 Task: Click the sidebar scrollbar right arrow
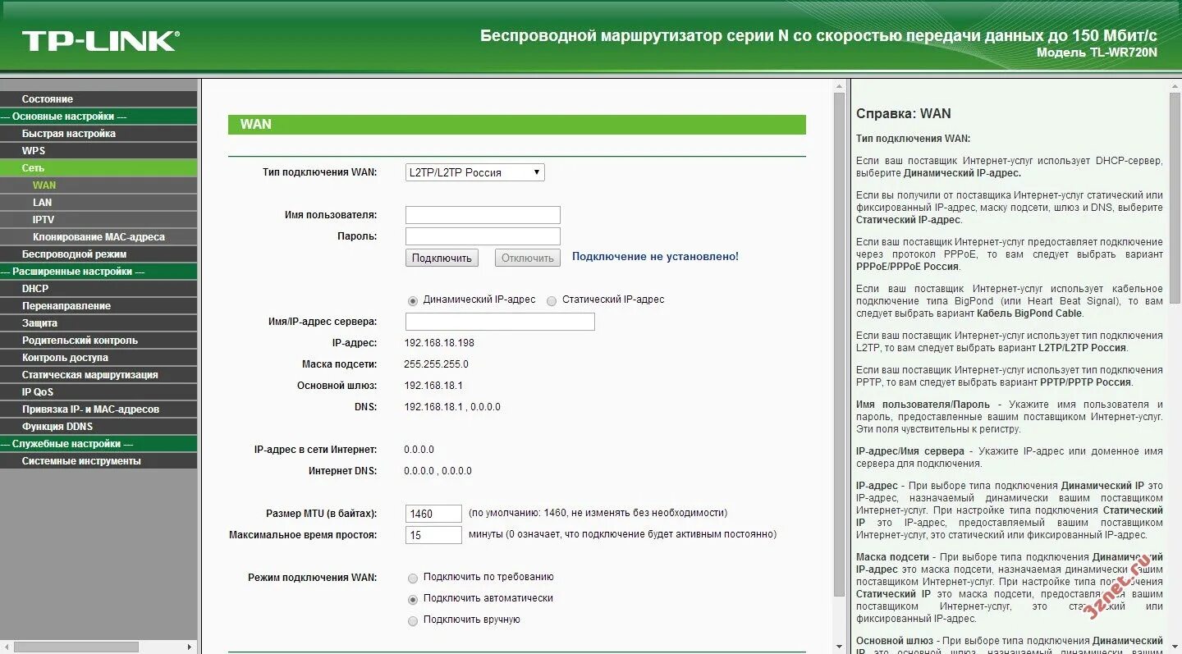191,647
